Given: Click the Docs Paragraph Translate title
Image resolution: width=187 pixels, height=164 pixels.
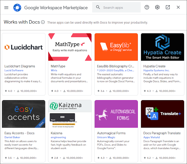Looking at the screenshot, I should (162, 133).
